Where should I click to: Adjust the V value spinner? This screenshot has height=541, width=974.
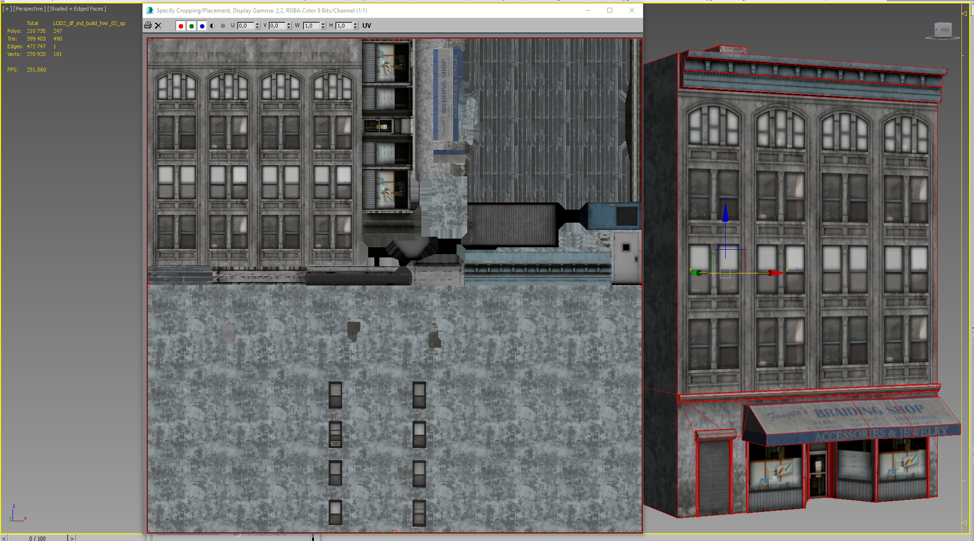click(289, 26)
